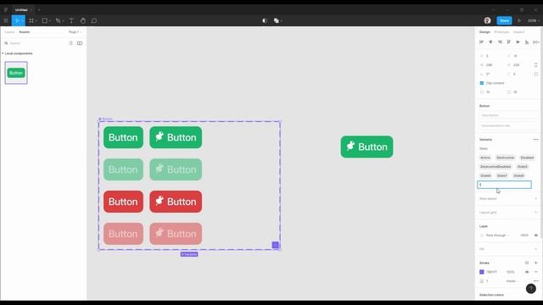The image size is (543, 305).
Task: Click the assets Search field
Action: coord(35,43)
